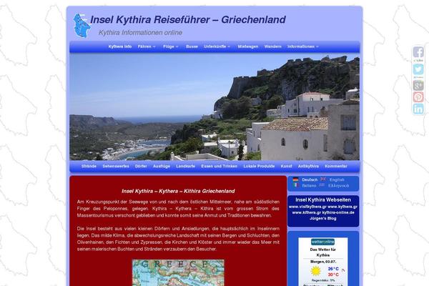The image size is (429, 286).
Task: Open the Antikythira page
Action: tap(308, 166)
